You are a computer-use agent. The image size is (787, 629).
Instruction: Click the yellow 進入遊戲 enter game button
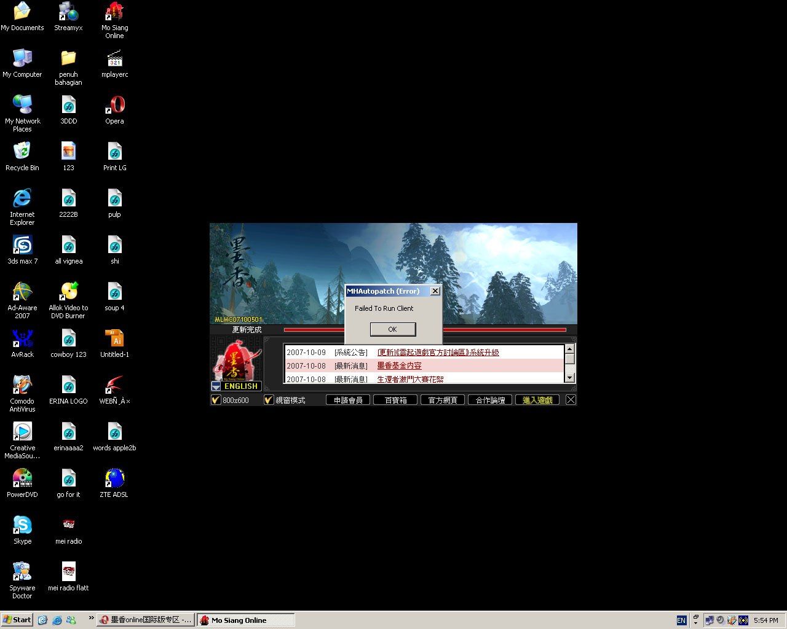pos(537,400)
